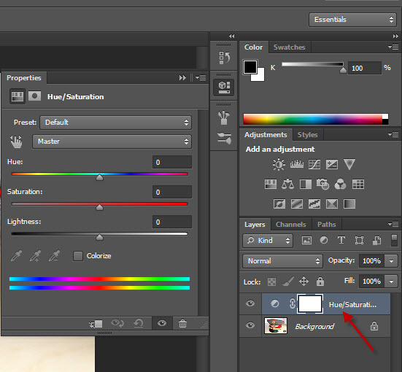Add a Levels adjustment

297,164
